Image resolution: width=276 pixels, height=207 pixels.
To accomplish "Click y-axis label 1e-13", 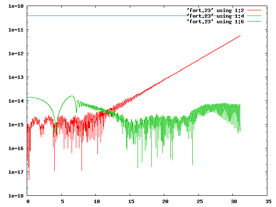I will click(16, 77).
